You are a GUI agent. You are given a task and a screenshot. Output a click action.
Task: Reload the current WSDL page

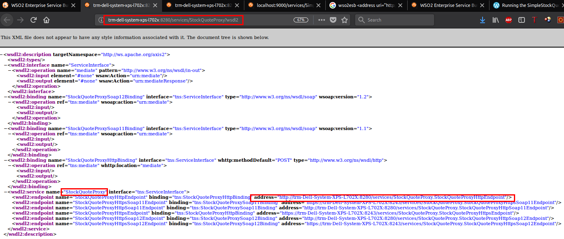pyautogui.click(x=33, y=20)
